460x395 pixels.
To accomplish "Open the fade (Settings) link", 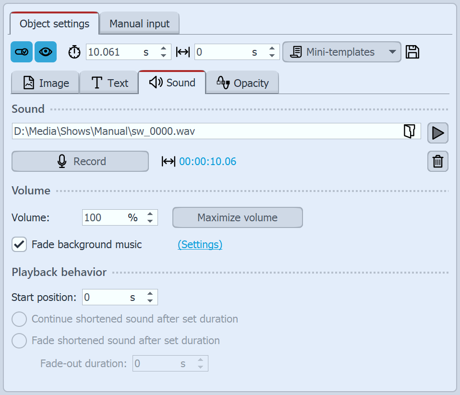I will [200, 244].
